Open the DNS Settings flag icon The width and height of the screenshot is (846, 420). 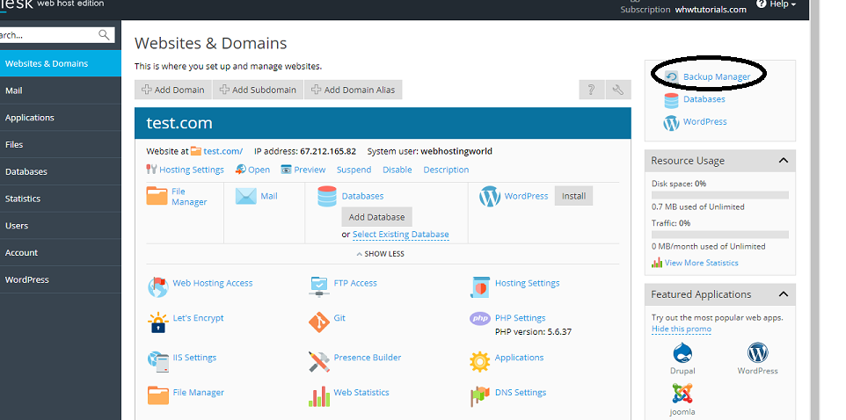479,396
